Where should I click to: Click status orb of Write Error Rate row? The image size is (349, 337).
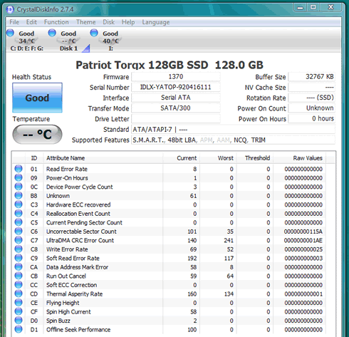tap(19, 249)
